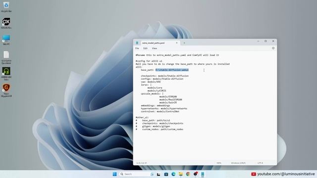Click the Notepad app icon in title bar
317x178 pixels.
click(137, 43)
